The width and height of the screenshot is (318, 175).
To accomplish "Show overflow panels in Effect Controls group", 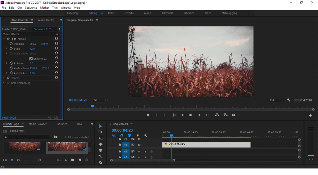I will click(x=61, y=20).
